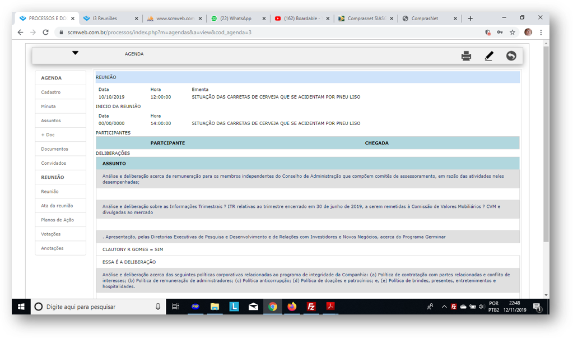Open Assuntos sidebar item

point(51,121)
